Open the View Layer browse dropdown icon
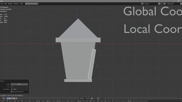 pos(165,4)
